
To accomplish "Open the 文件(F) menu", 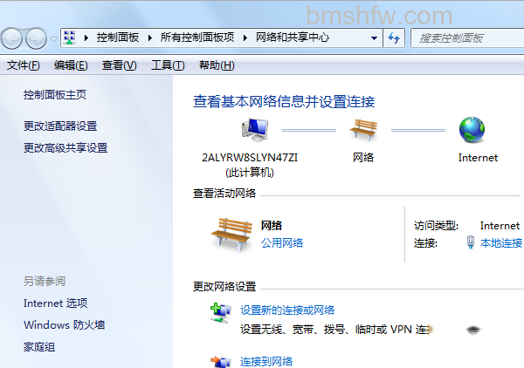I will click(23, 65).
